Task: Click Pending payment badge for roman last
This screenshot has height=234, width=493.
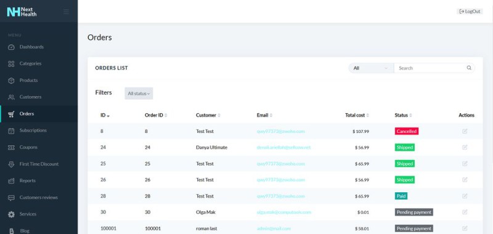Action: [x=414, y=228]
